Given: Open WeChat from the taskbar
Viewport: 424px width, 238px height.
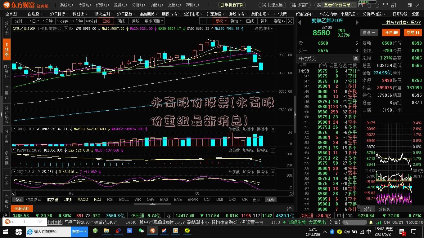Looking at the screenshot, I should pyautogui.click(x=141, y=231).
